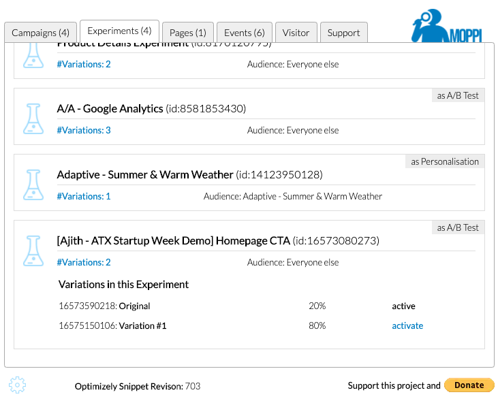Click 'Variations in this Experiment' heading
This screenshot has height=401, width=498.
point(123,285)
